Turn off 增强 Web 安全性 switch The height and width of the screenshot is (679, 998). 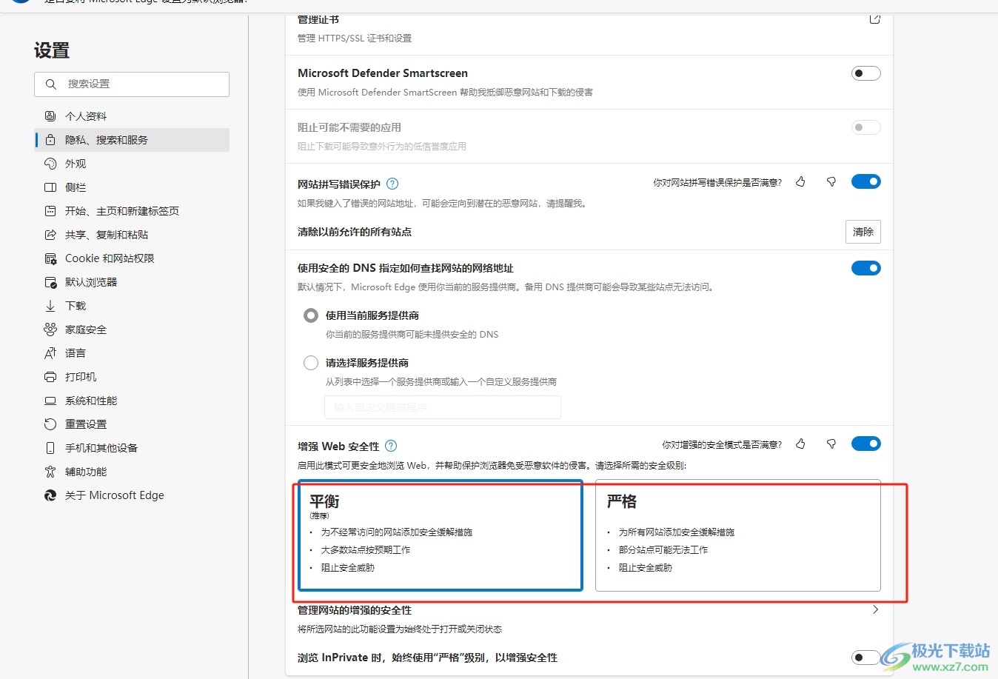pos(866,444)
